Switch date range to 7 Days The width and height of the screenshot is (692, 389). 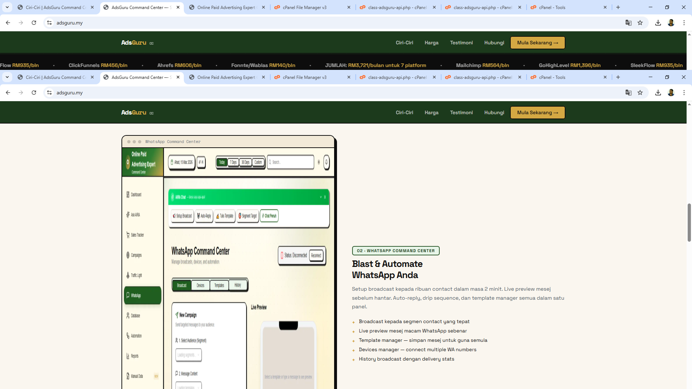233,162
